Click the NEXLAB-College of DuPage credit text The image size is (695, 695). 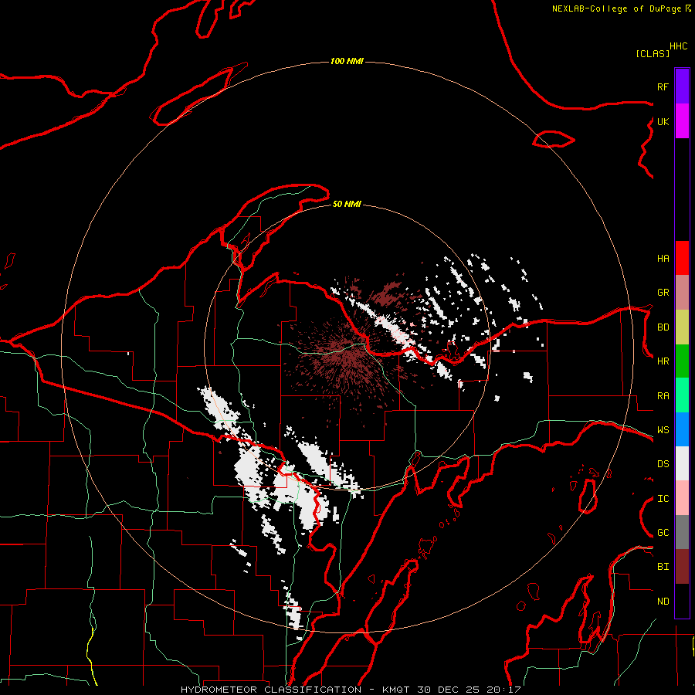(616, 8)
